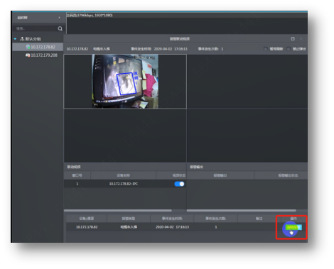Screen dimensions: 334x269
Task: Click the 2020-04-02 17:16:13 timestamp in the dialog header
Action: click(171, 49)
